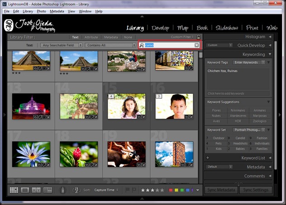Switch to Loupe view in the toolbar

tap(25, 190)
